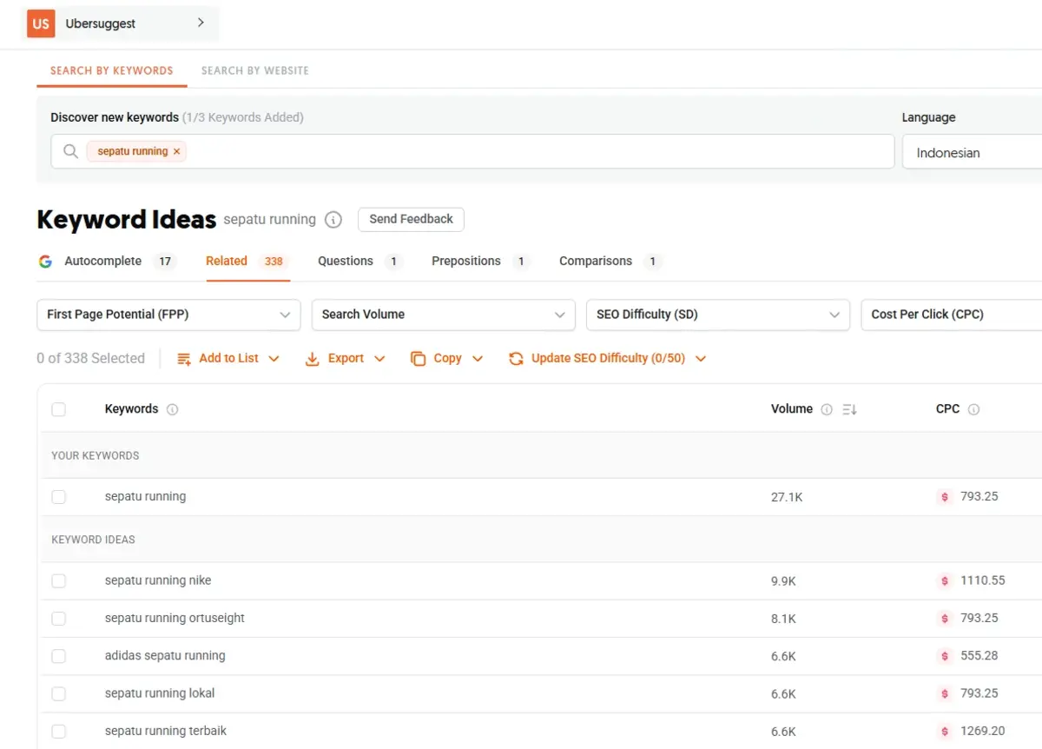Click Update SEO Difficulty (0/50) label
This screenshot has height=749, width=1042.
click(608, 358)
